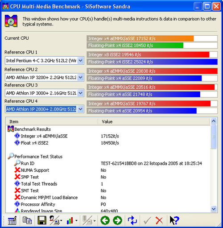Click the grey checkmark OK icon
This screenshot has height=228, width=223.
[x=147, y=220]
